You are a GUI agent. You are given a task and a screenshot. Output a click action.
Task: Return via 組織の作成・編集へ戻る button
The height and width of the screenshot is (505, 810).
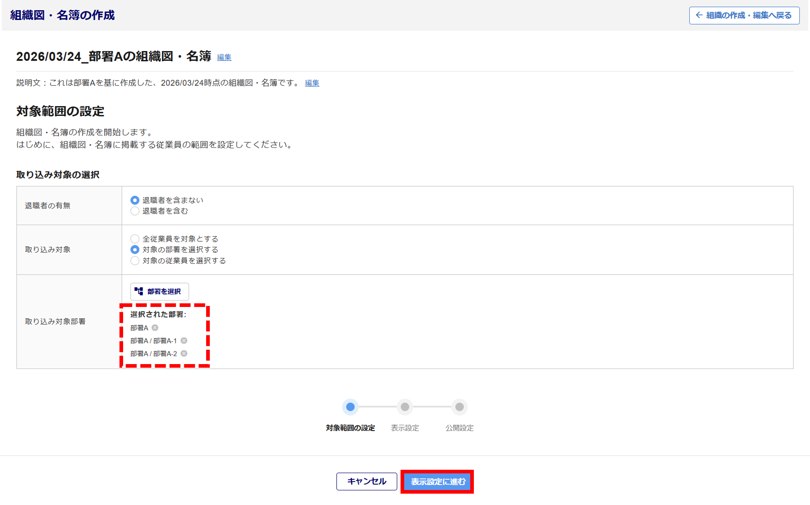pyautogui.click(x=744, y=15)
